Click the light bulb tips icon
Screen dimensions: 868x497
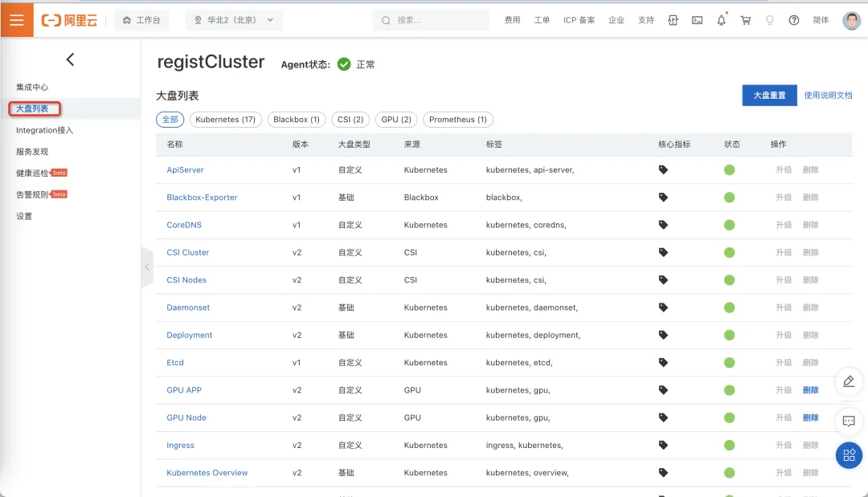coord(769,20)
